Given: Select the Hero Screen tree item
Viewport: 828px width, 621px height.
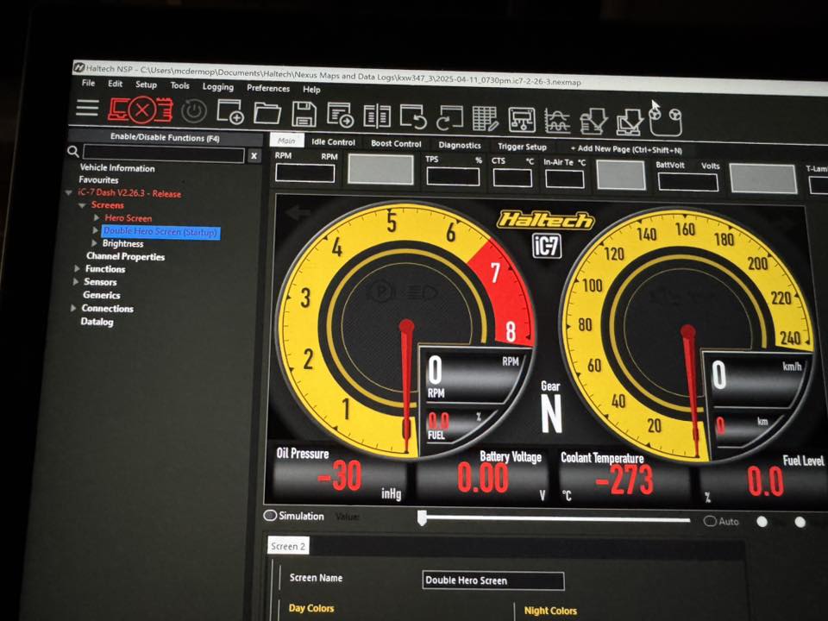Looking at the screenshot, I should (x=129, y=218).
